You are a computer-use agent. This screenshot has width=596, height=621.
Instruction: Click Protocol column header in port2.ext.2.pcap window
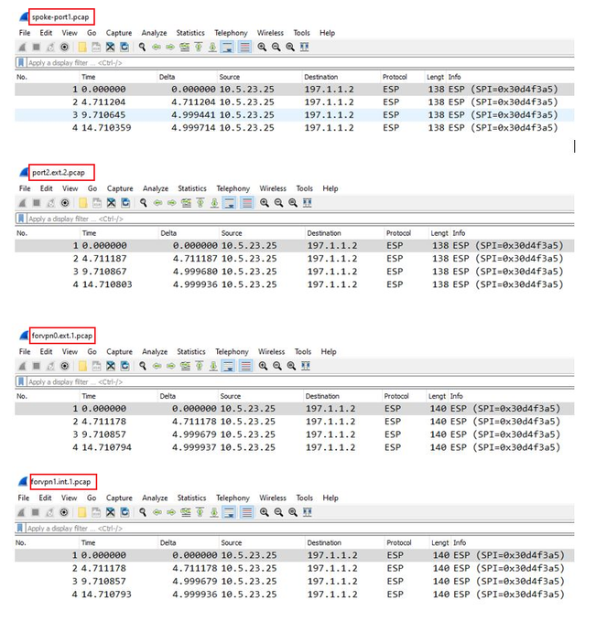pyautogui.click(x=398, y=233)
